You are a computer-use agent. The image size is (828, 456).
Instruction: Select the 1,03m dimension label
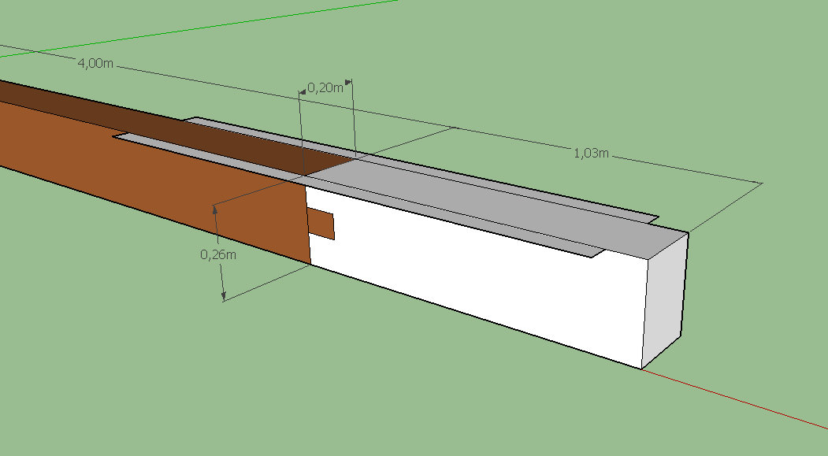click(592, 153)
